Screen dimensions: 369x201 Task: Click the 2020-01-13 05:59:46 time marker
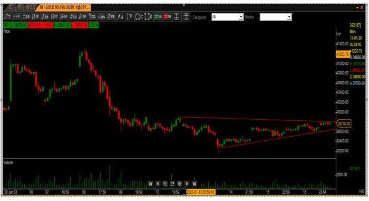point(201,192)
